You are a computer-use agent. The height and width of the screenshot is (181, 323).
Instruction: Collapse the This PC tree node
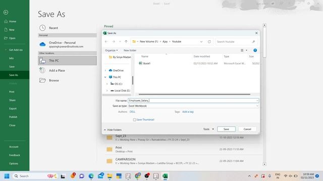(x=105, y=77)
